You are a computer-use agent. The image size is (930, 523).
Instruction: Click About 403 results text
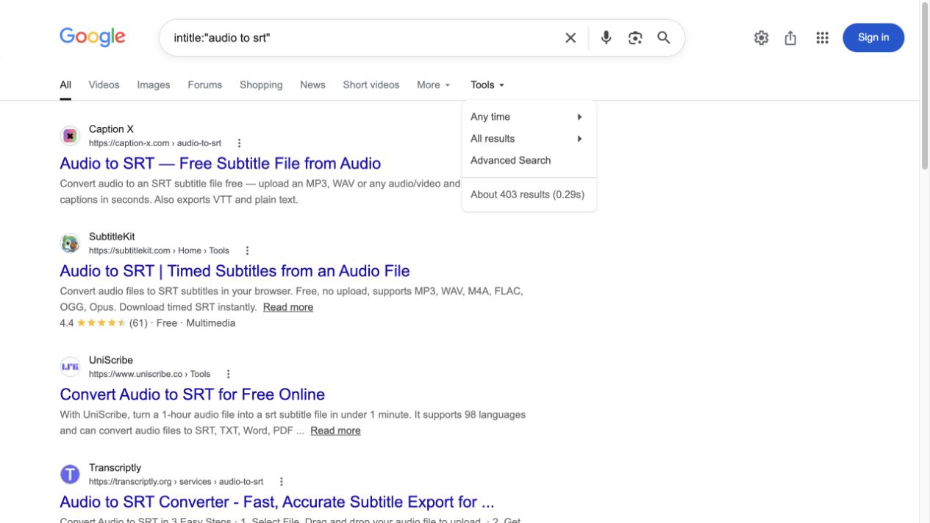527,195
